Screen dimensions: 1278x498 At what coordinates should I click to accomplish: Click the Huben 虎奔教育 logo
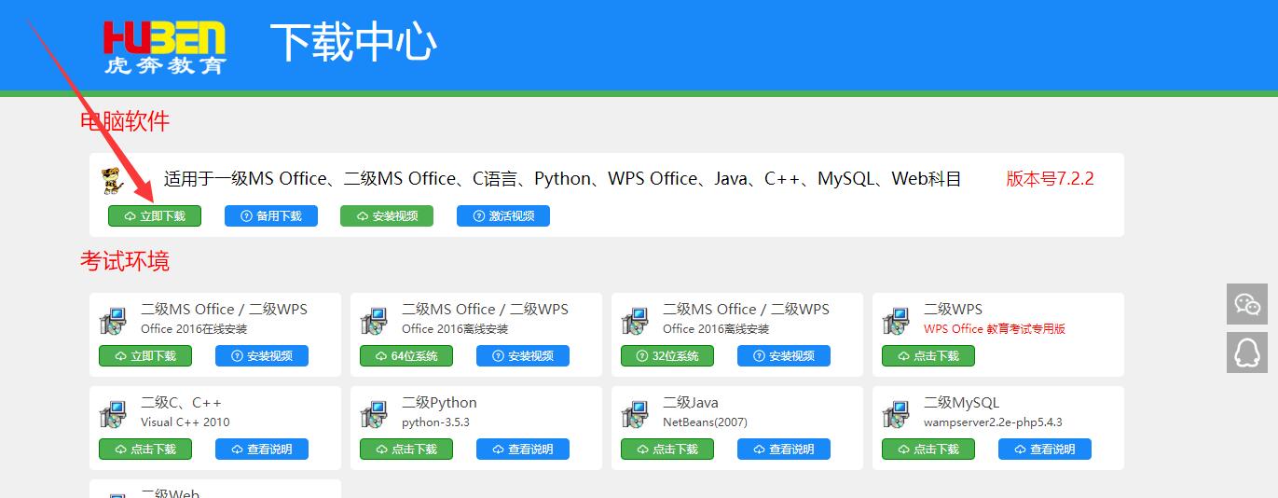click(165, 48)
